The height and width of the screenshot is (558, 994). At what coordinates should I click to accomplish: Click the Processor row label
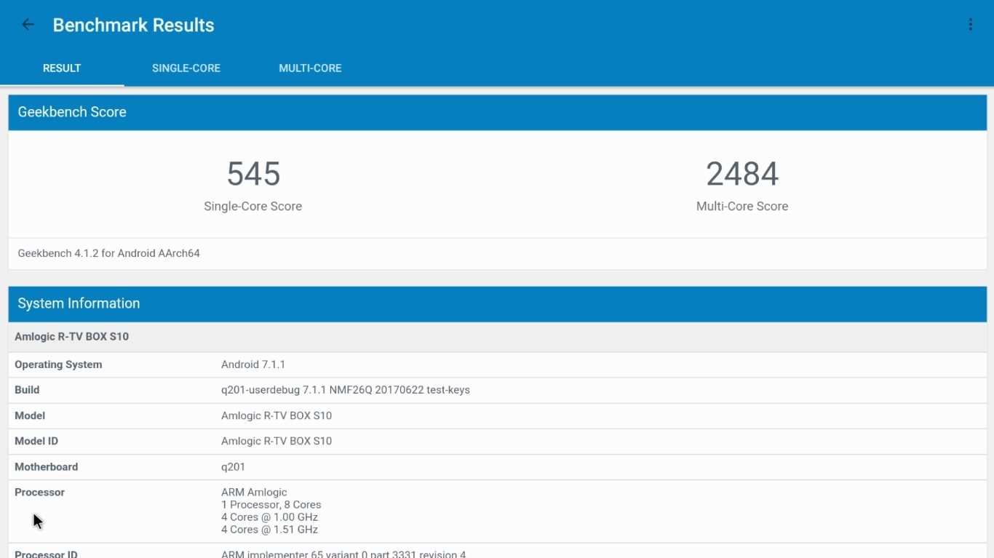click(x=39, y=492)
